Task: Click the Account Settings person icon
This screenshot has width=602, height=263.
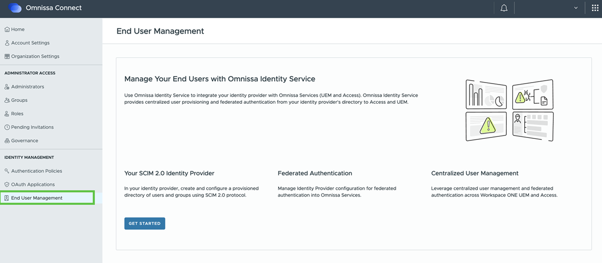Action: pyautogui.click(x=7, y=43)
